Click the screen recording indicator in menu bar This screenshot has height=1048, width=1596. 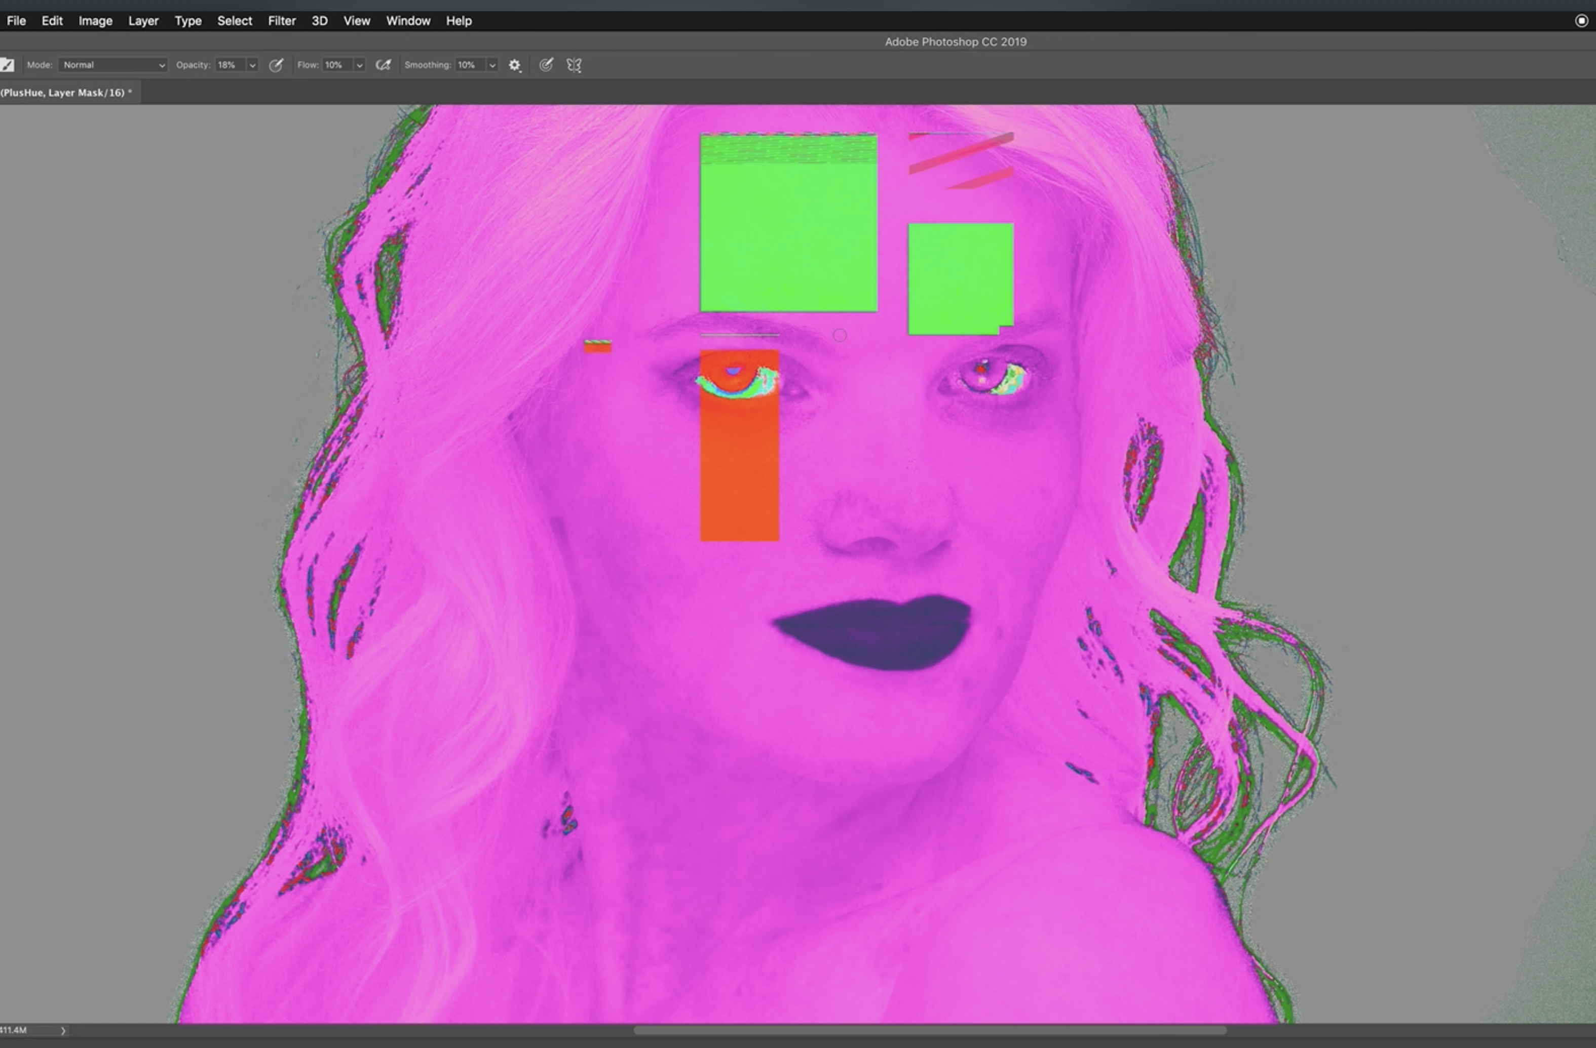(x=1581, y=21)
